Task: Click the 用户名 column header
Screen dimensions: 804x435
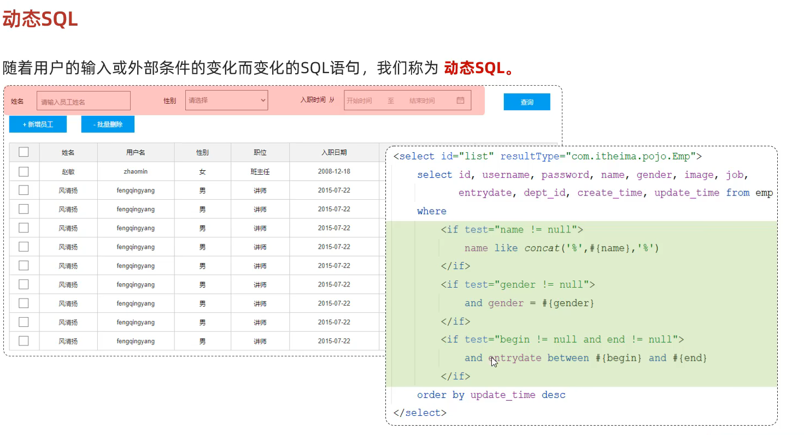Action: point(136,153)
